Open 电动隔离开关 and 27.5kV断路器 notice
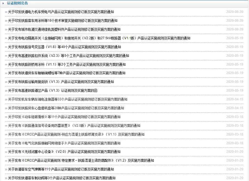The width and height of the screenshot is (249, 181). [99, 38]
